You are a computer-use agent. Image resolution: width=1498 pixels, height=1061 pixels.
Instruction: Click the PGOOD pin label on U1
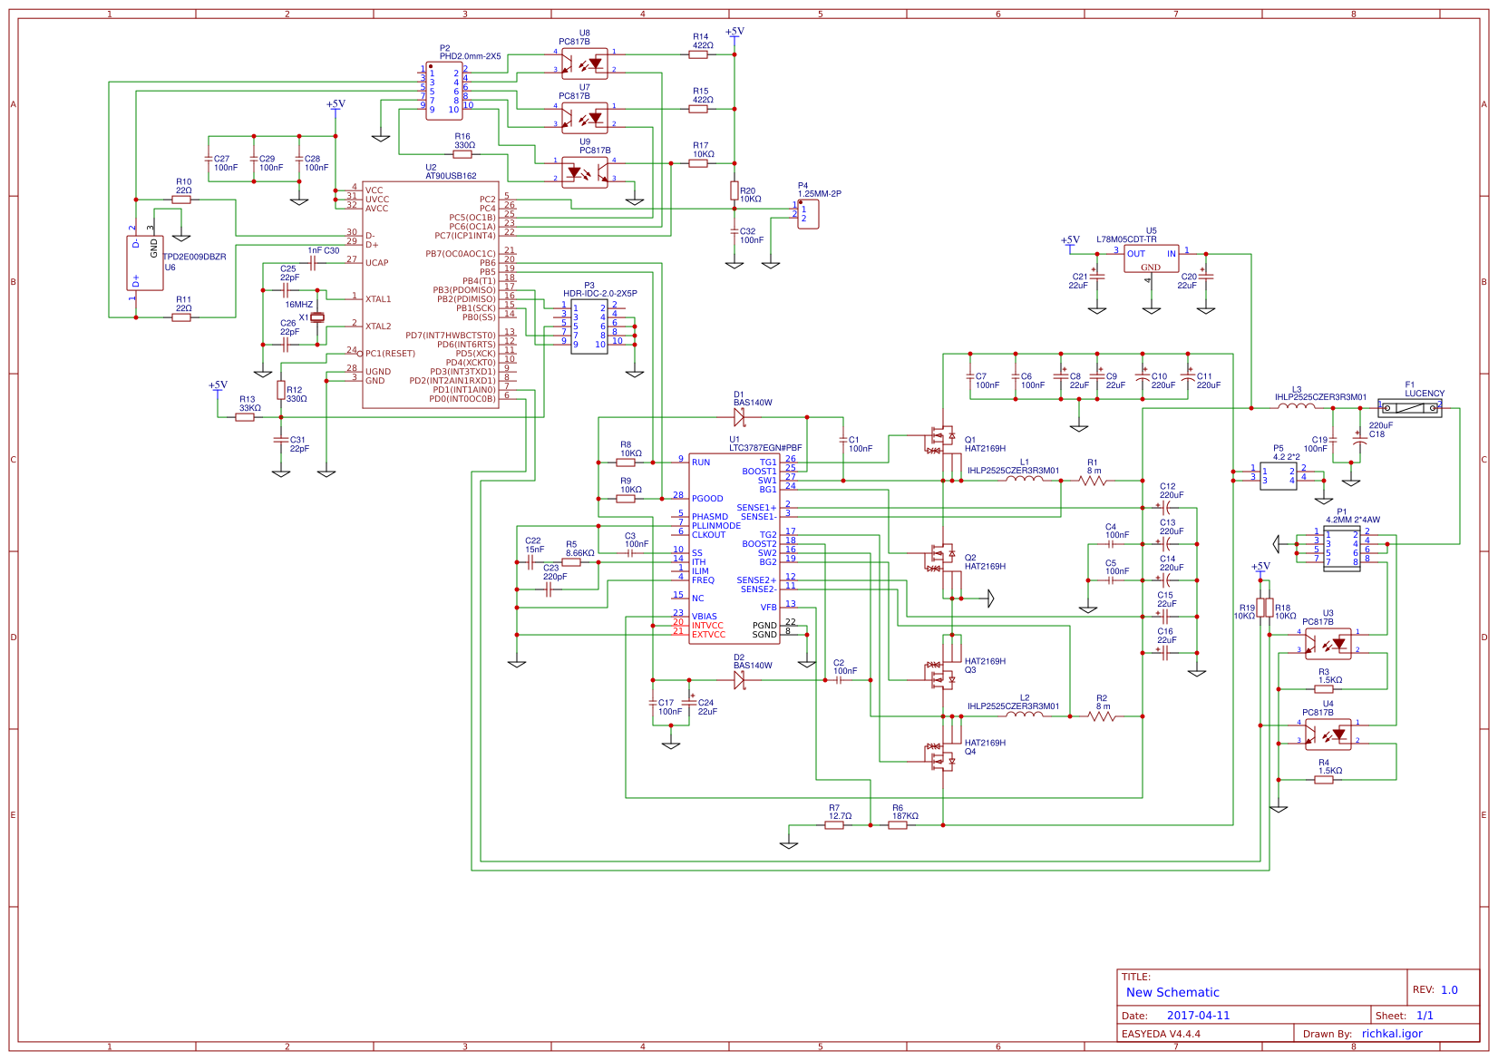[707, 499]
